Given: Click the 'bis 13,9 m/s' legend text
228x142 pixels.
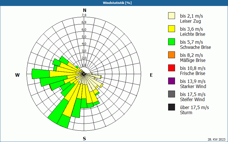Looking at the screenshot, I should [193, 81].
